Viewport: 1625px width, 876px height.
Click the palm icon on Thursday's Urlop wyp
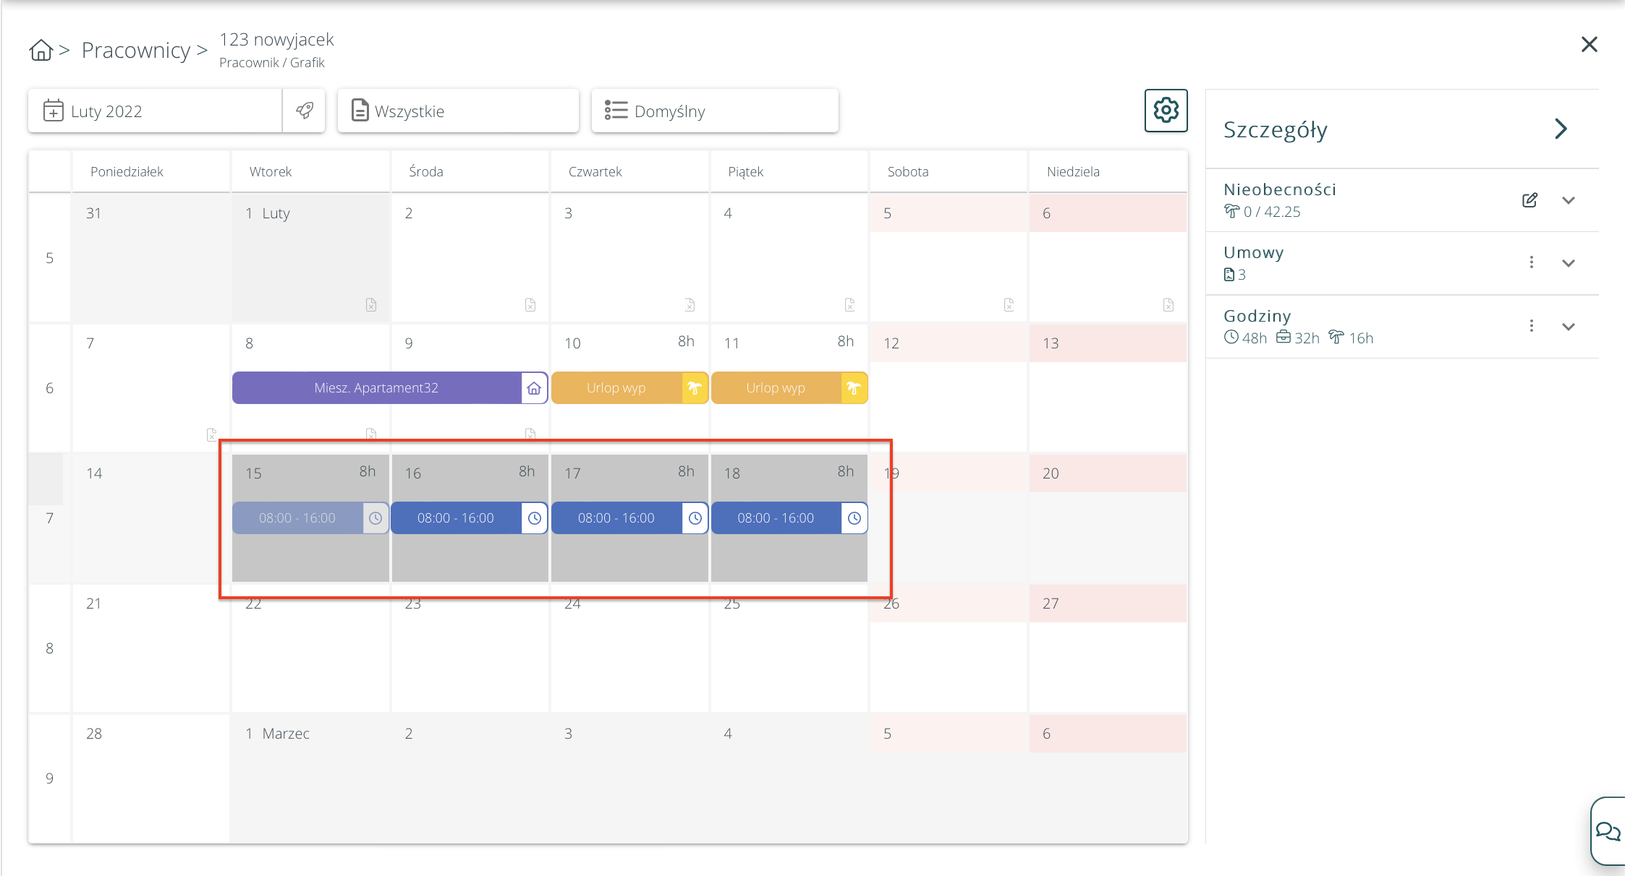695,388
